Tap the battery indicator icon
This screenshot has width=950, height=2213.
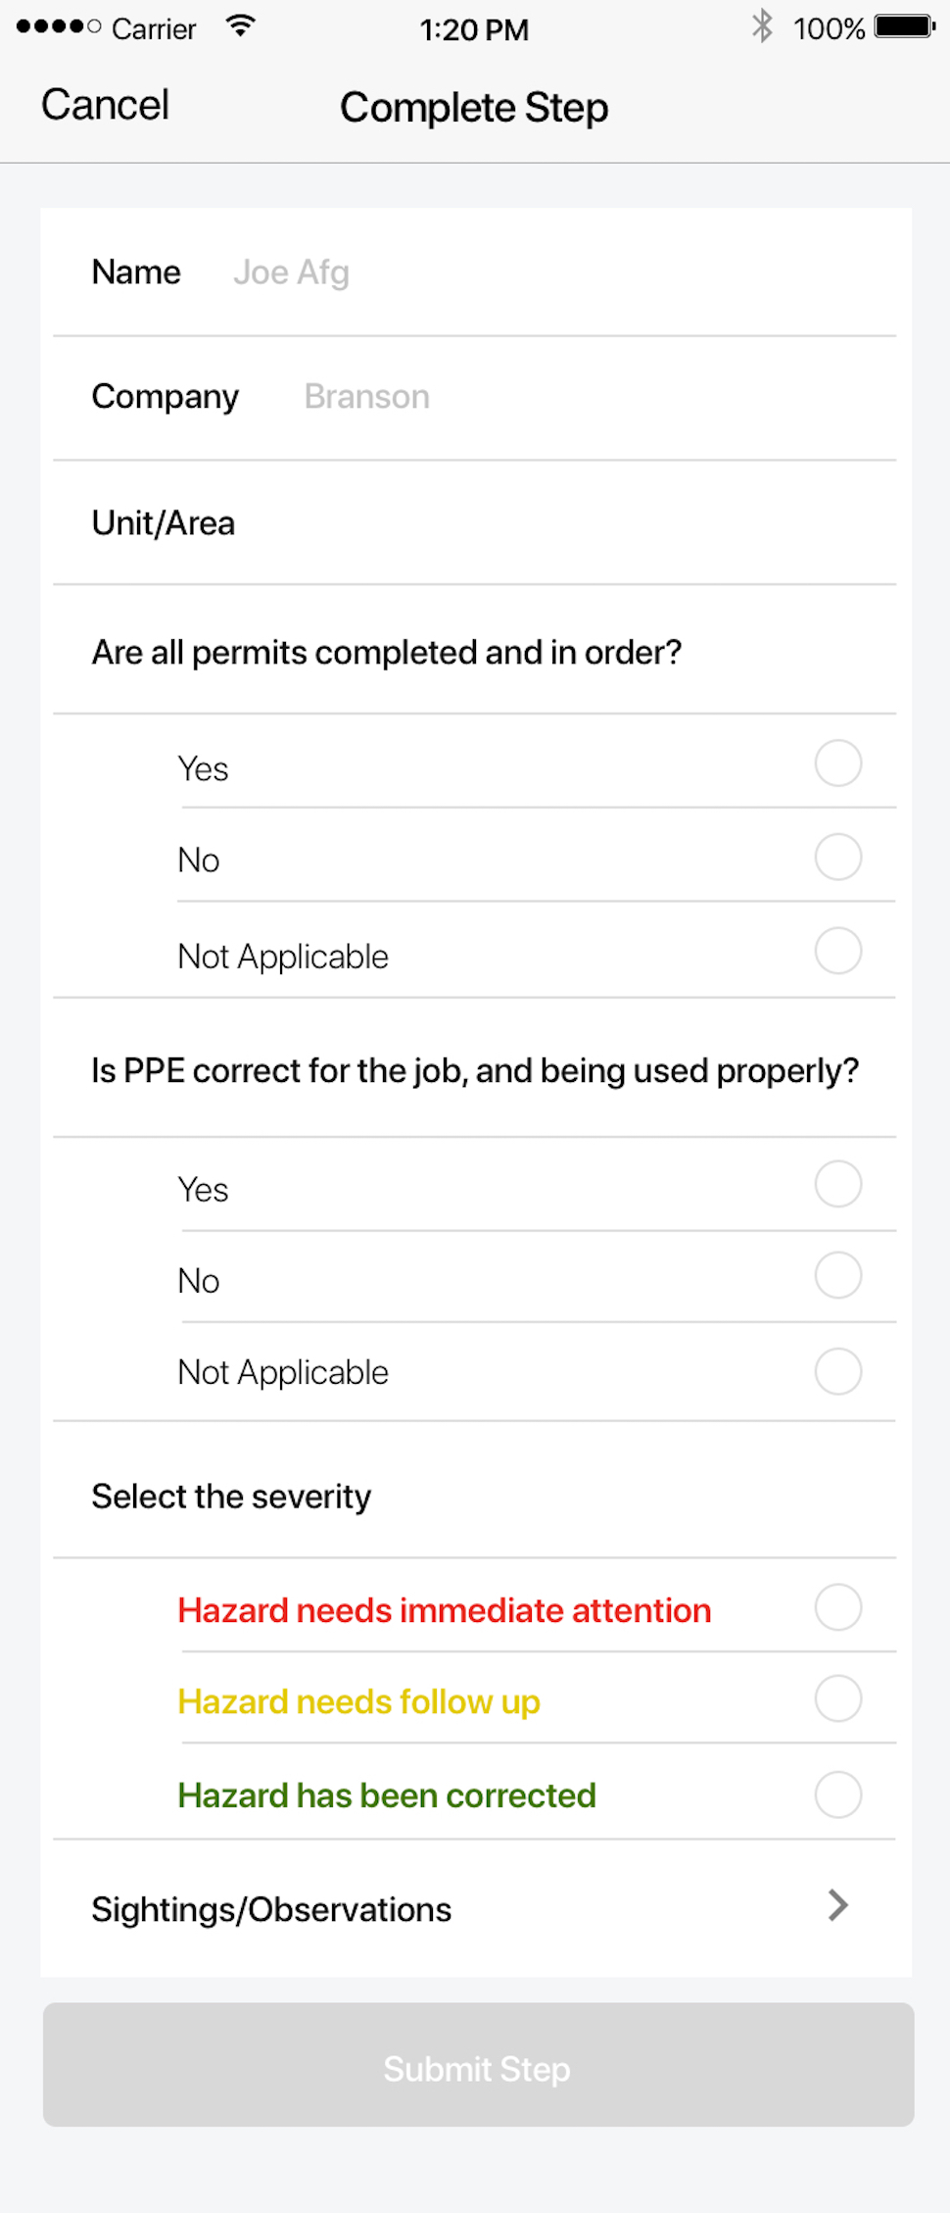click(904, 26)
